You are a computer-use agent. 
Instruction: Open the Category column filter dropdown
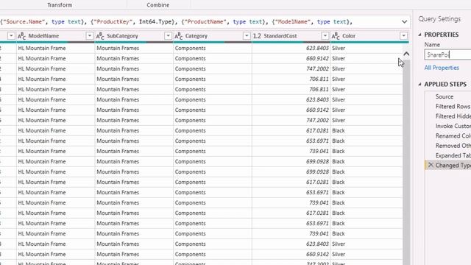click(x=247, y=36)
